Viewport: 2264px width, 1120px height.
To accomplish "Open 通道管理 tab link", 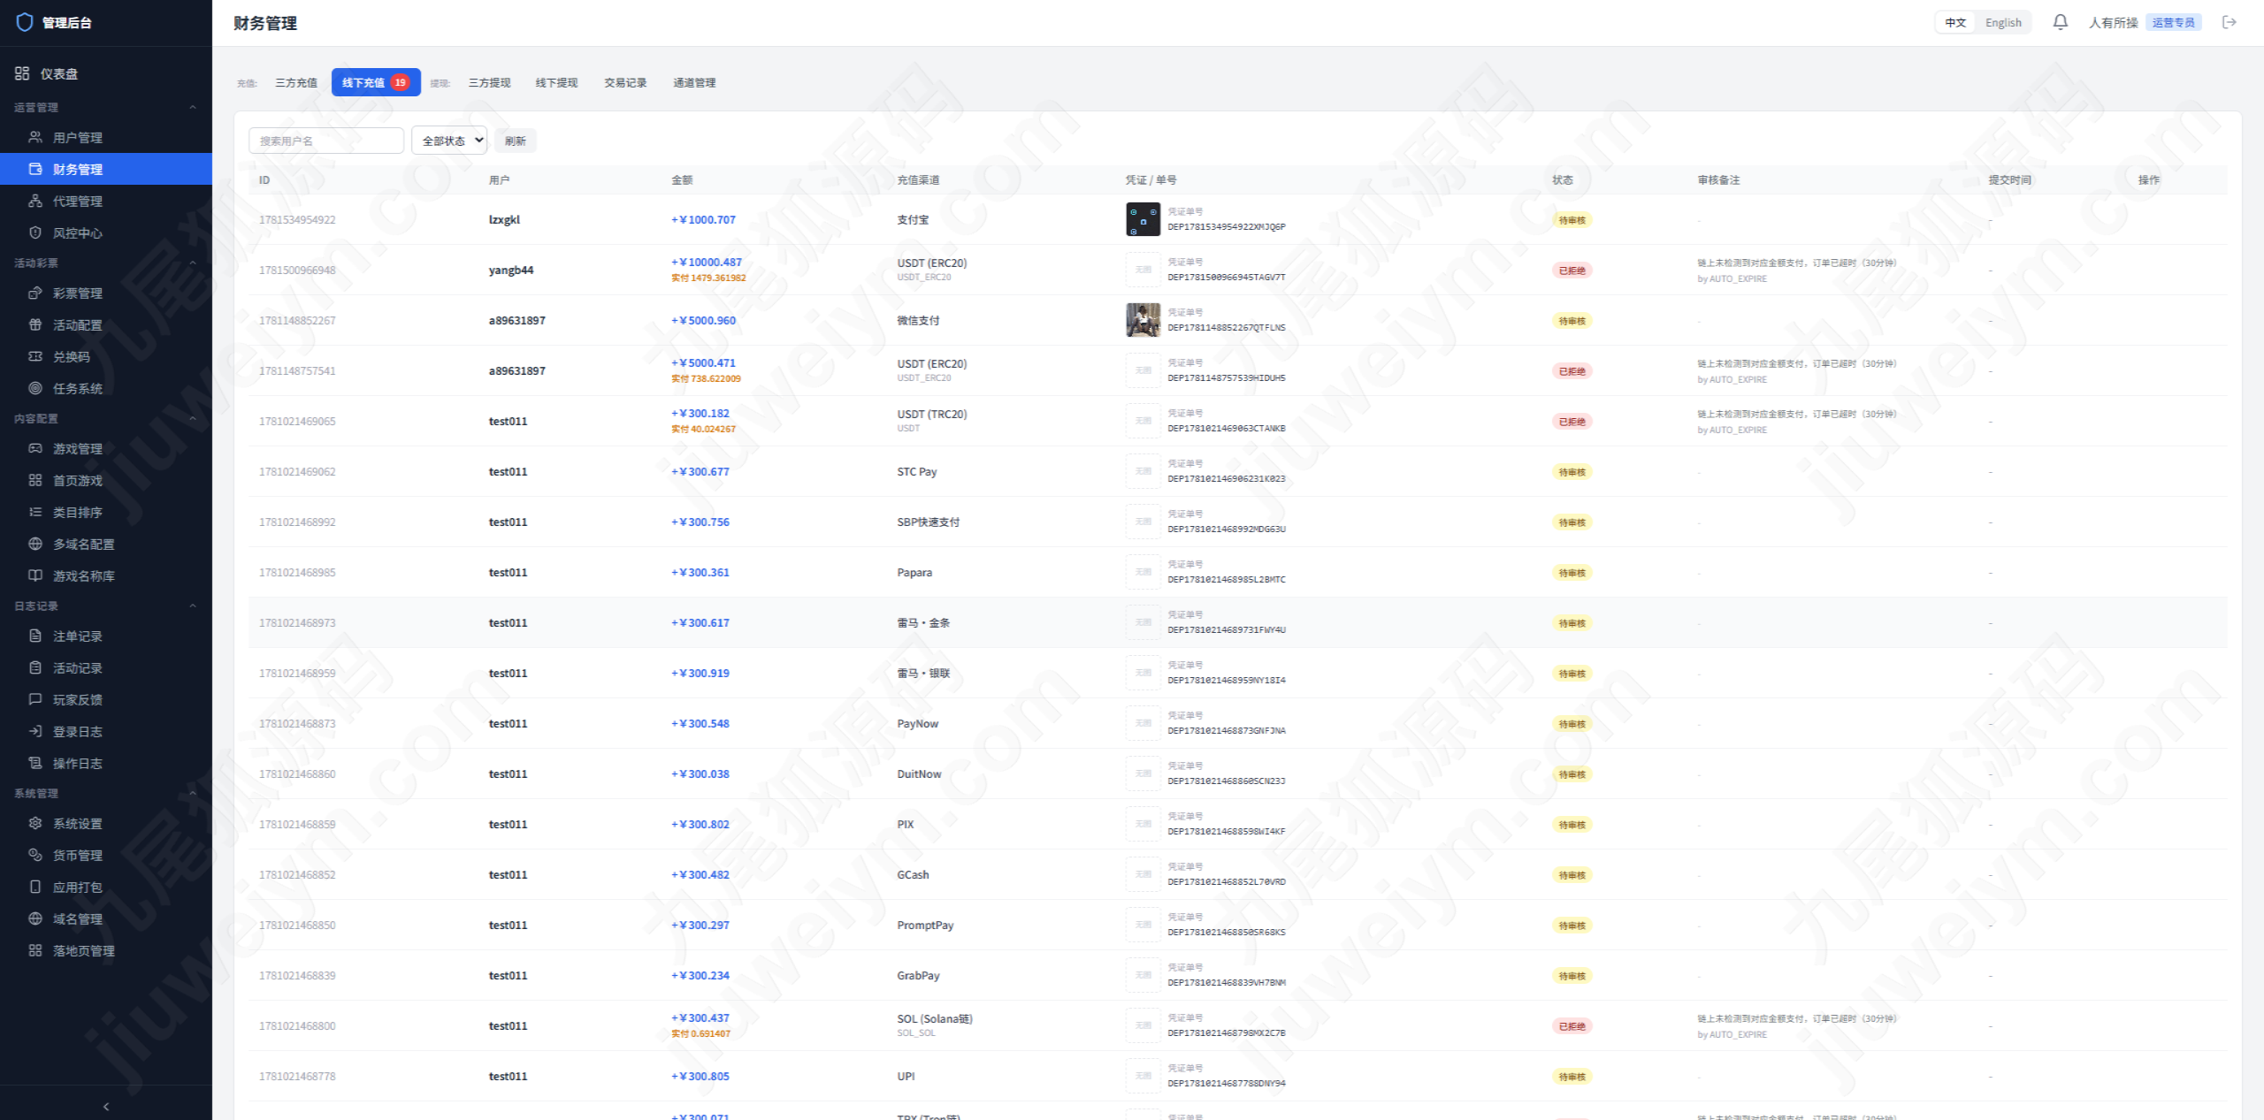I will 694,82.
